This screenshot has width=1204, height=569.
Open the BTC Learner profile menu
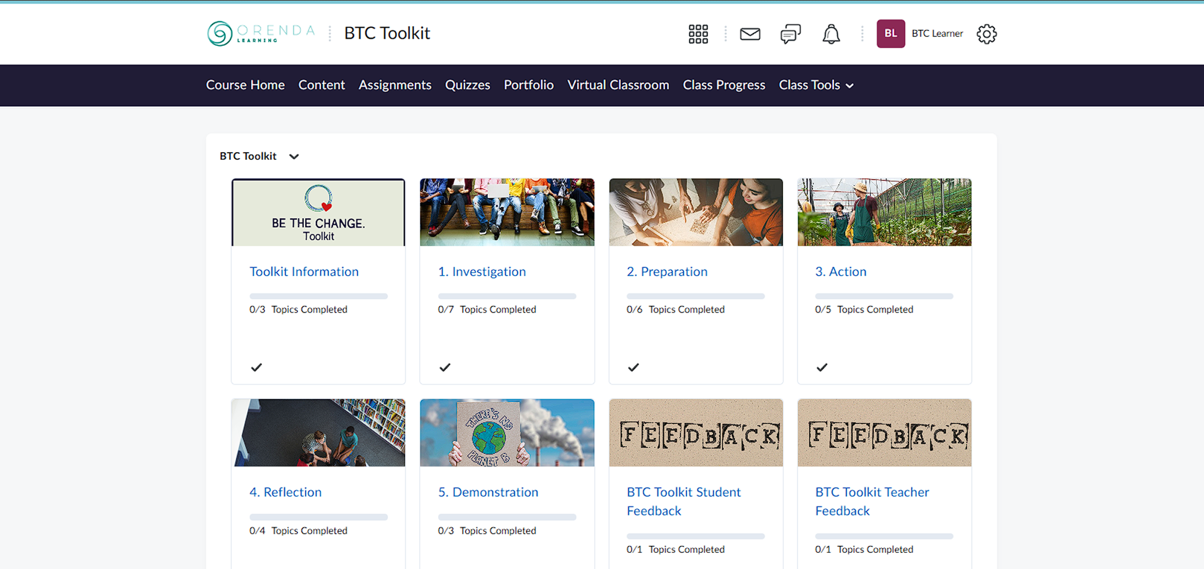[x=937, y=33]
